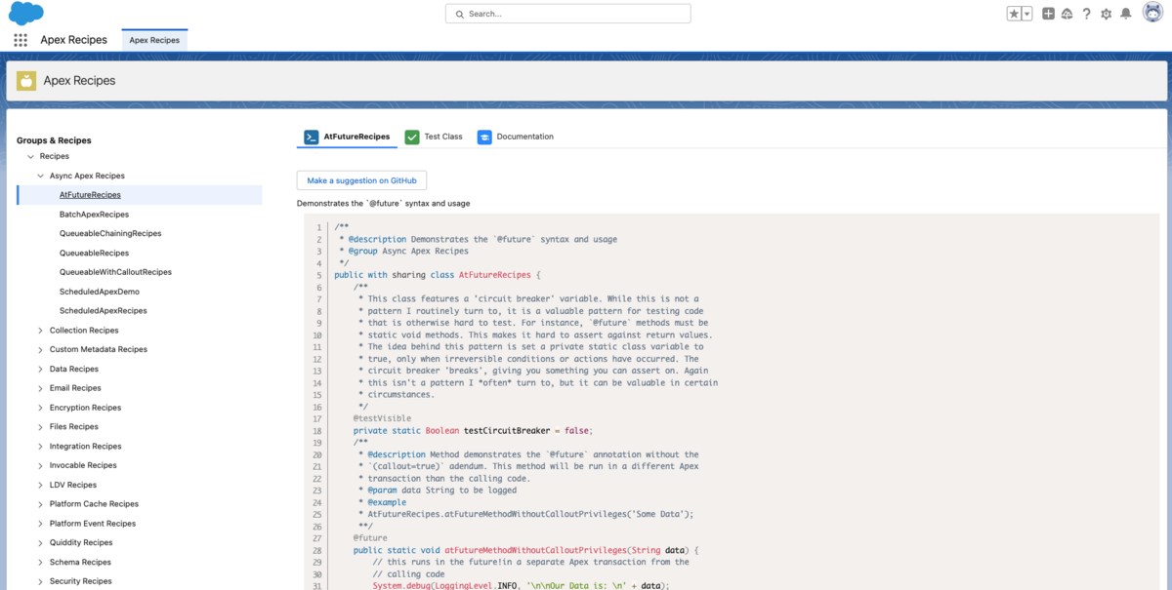Screen dimensions: 1172x590
Task: Open the Trailhead guidance icon
Action: tap(1067, 14)
